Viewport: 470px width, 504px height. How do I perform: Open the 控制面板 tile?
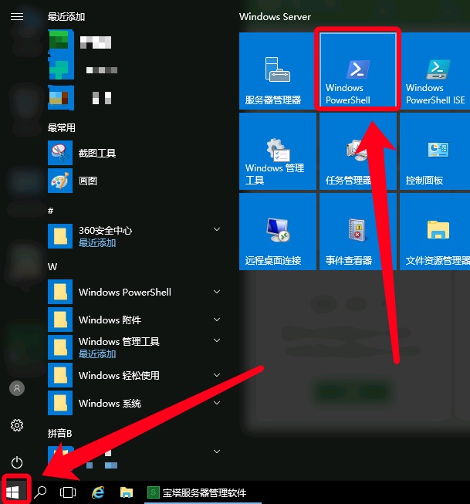coord(435,151)
